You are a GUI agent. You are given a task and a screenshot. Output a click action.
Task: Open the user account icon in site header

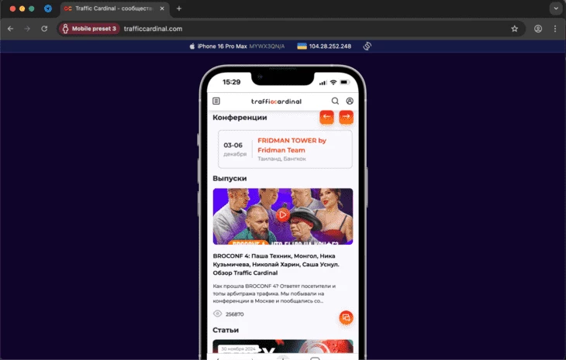(350, 101)
